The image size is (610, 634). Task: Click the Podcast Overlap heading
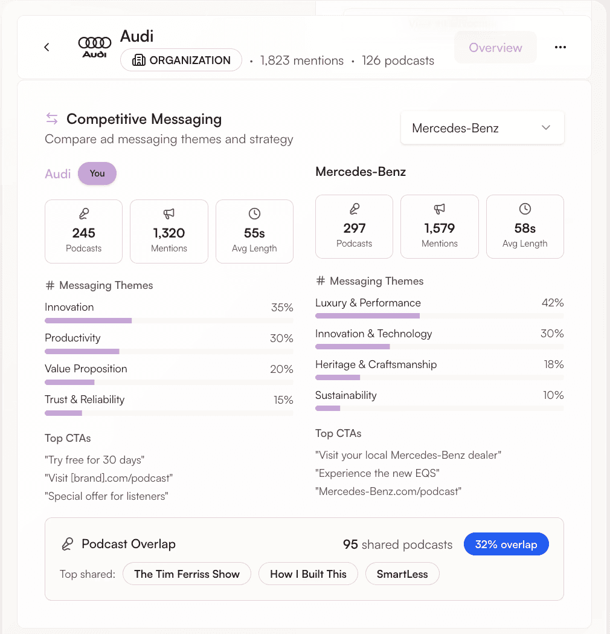129,544
